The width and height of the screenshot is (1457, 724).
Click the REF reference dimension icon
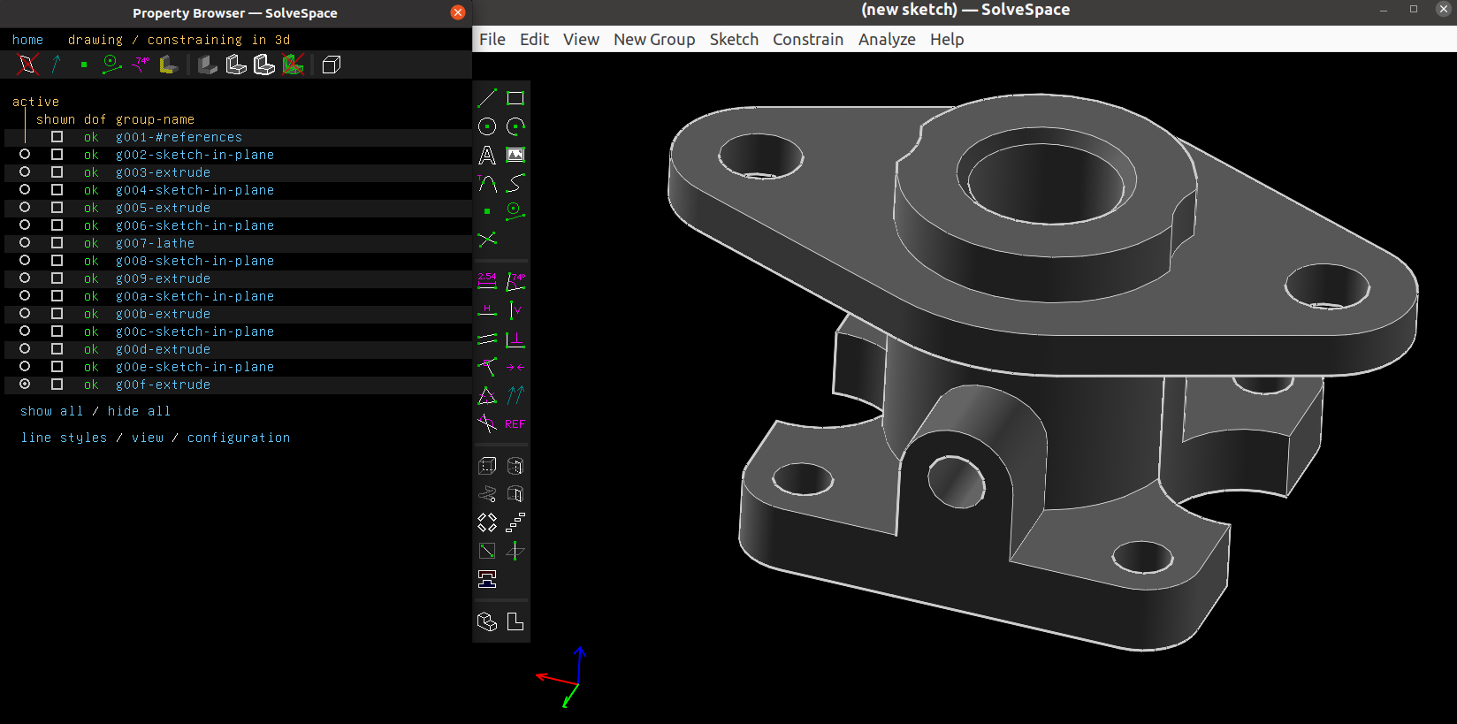pyautogui.click(x=515, y=424)
